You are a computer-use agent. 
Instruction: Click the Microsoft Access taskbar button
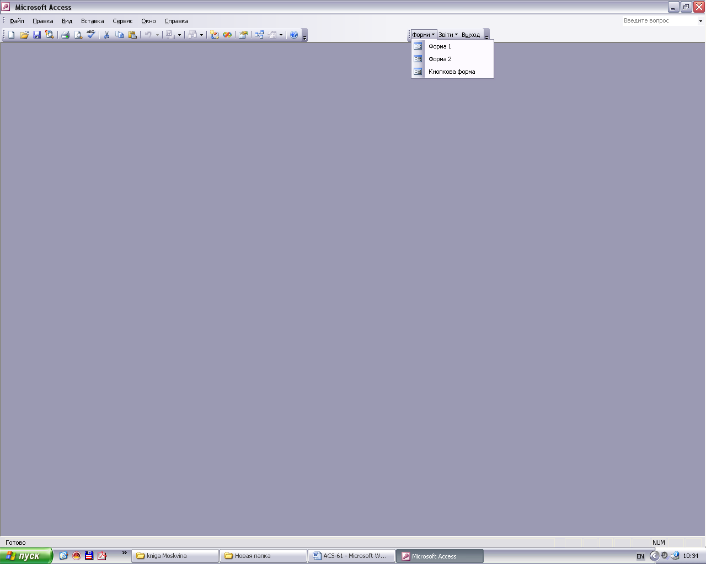coord(440,556)
